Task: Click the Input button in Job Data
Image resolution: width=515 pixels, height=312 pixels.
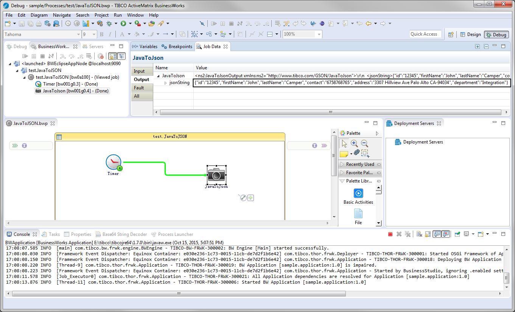Action: [x=139, y=71]
